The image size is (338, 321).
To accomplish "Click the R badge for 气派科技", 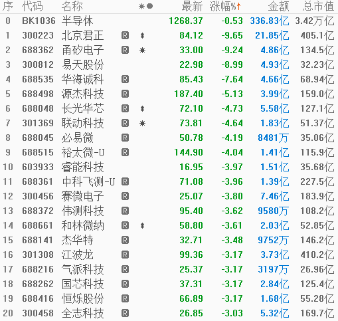I will pyautogui.click(x=125, y=269).
